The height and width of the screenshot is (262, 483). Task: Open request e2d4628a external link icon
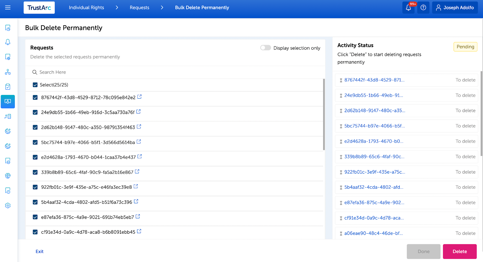(140, 156)
